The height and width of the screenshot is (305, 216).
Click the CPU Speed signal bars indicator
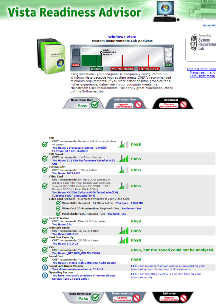point(124,158)
